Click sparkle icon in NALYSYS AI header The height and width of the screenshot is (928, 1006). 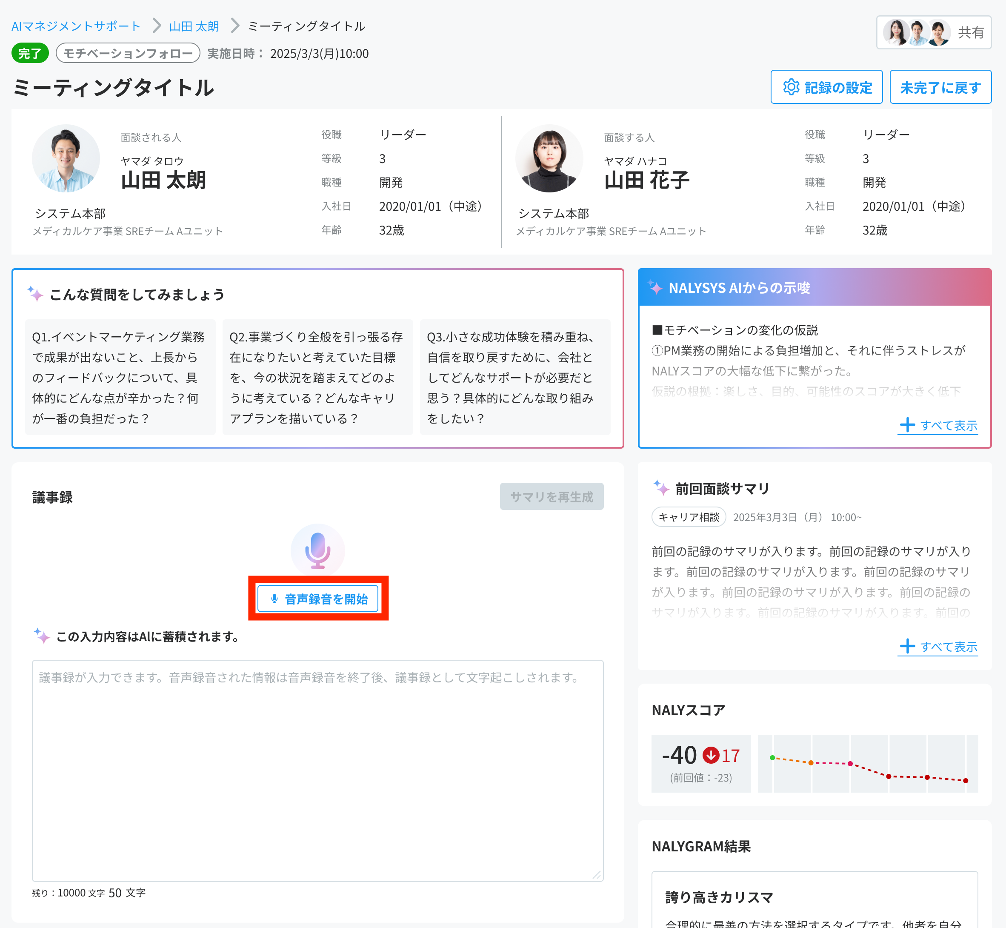[654, 287]
